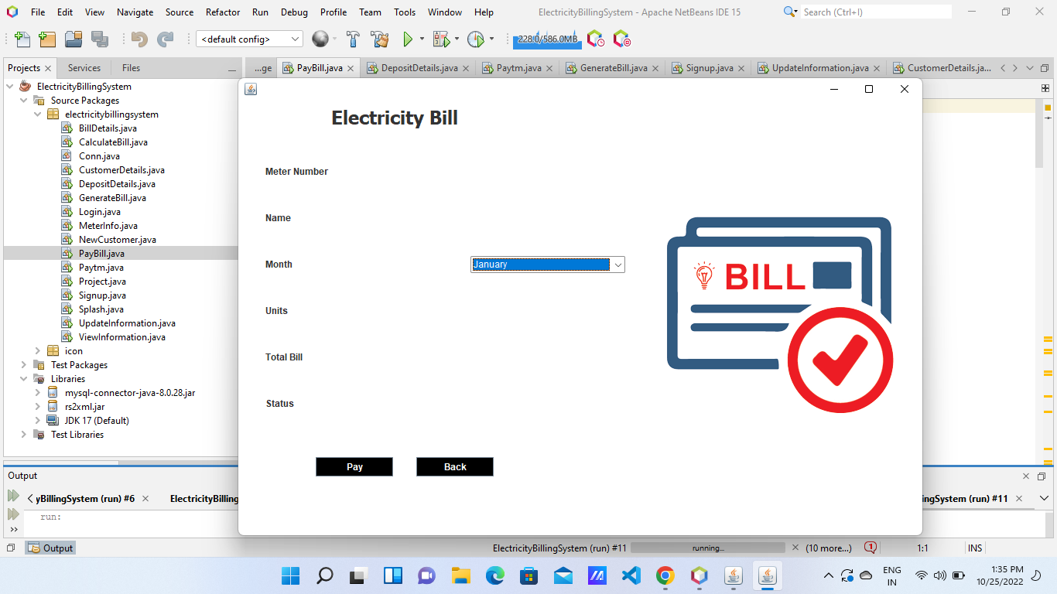This screenshot has height=594, width=1057.
Task: Collapse the electricitybillingsystem package node
Action: coord(37,114)
